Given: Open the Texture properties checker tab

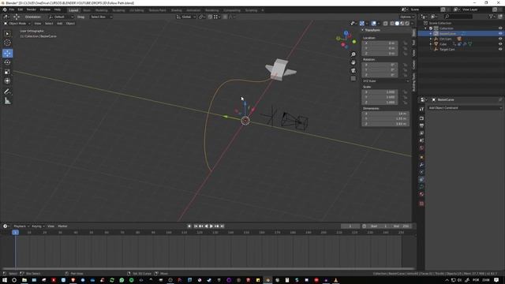Looking at the screenshot, I should click(x=421, y=204).
